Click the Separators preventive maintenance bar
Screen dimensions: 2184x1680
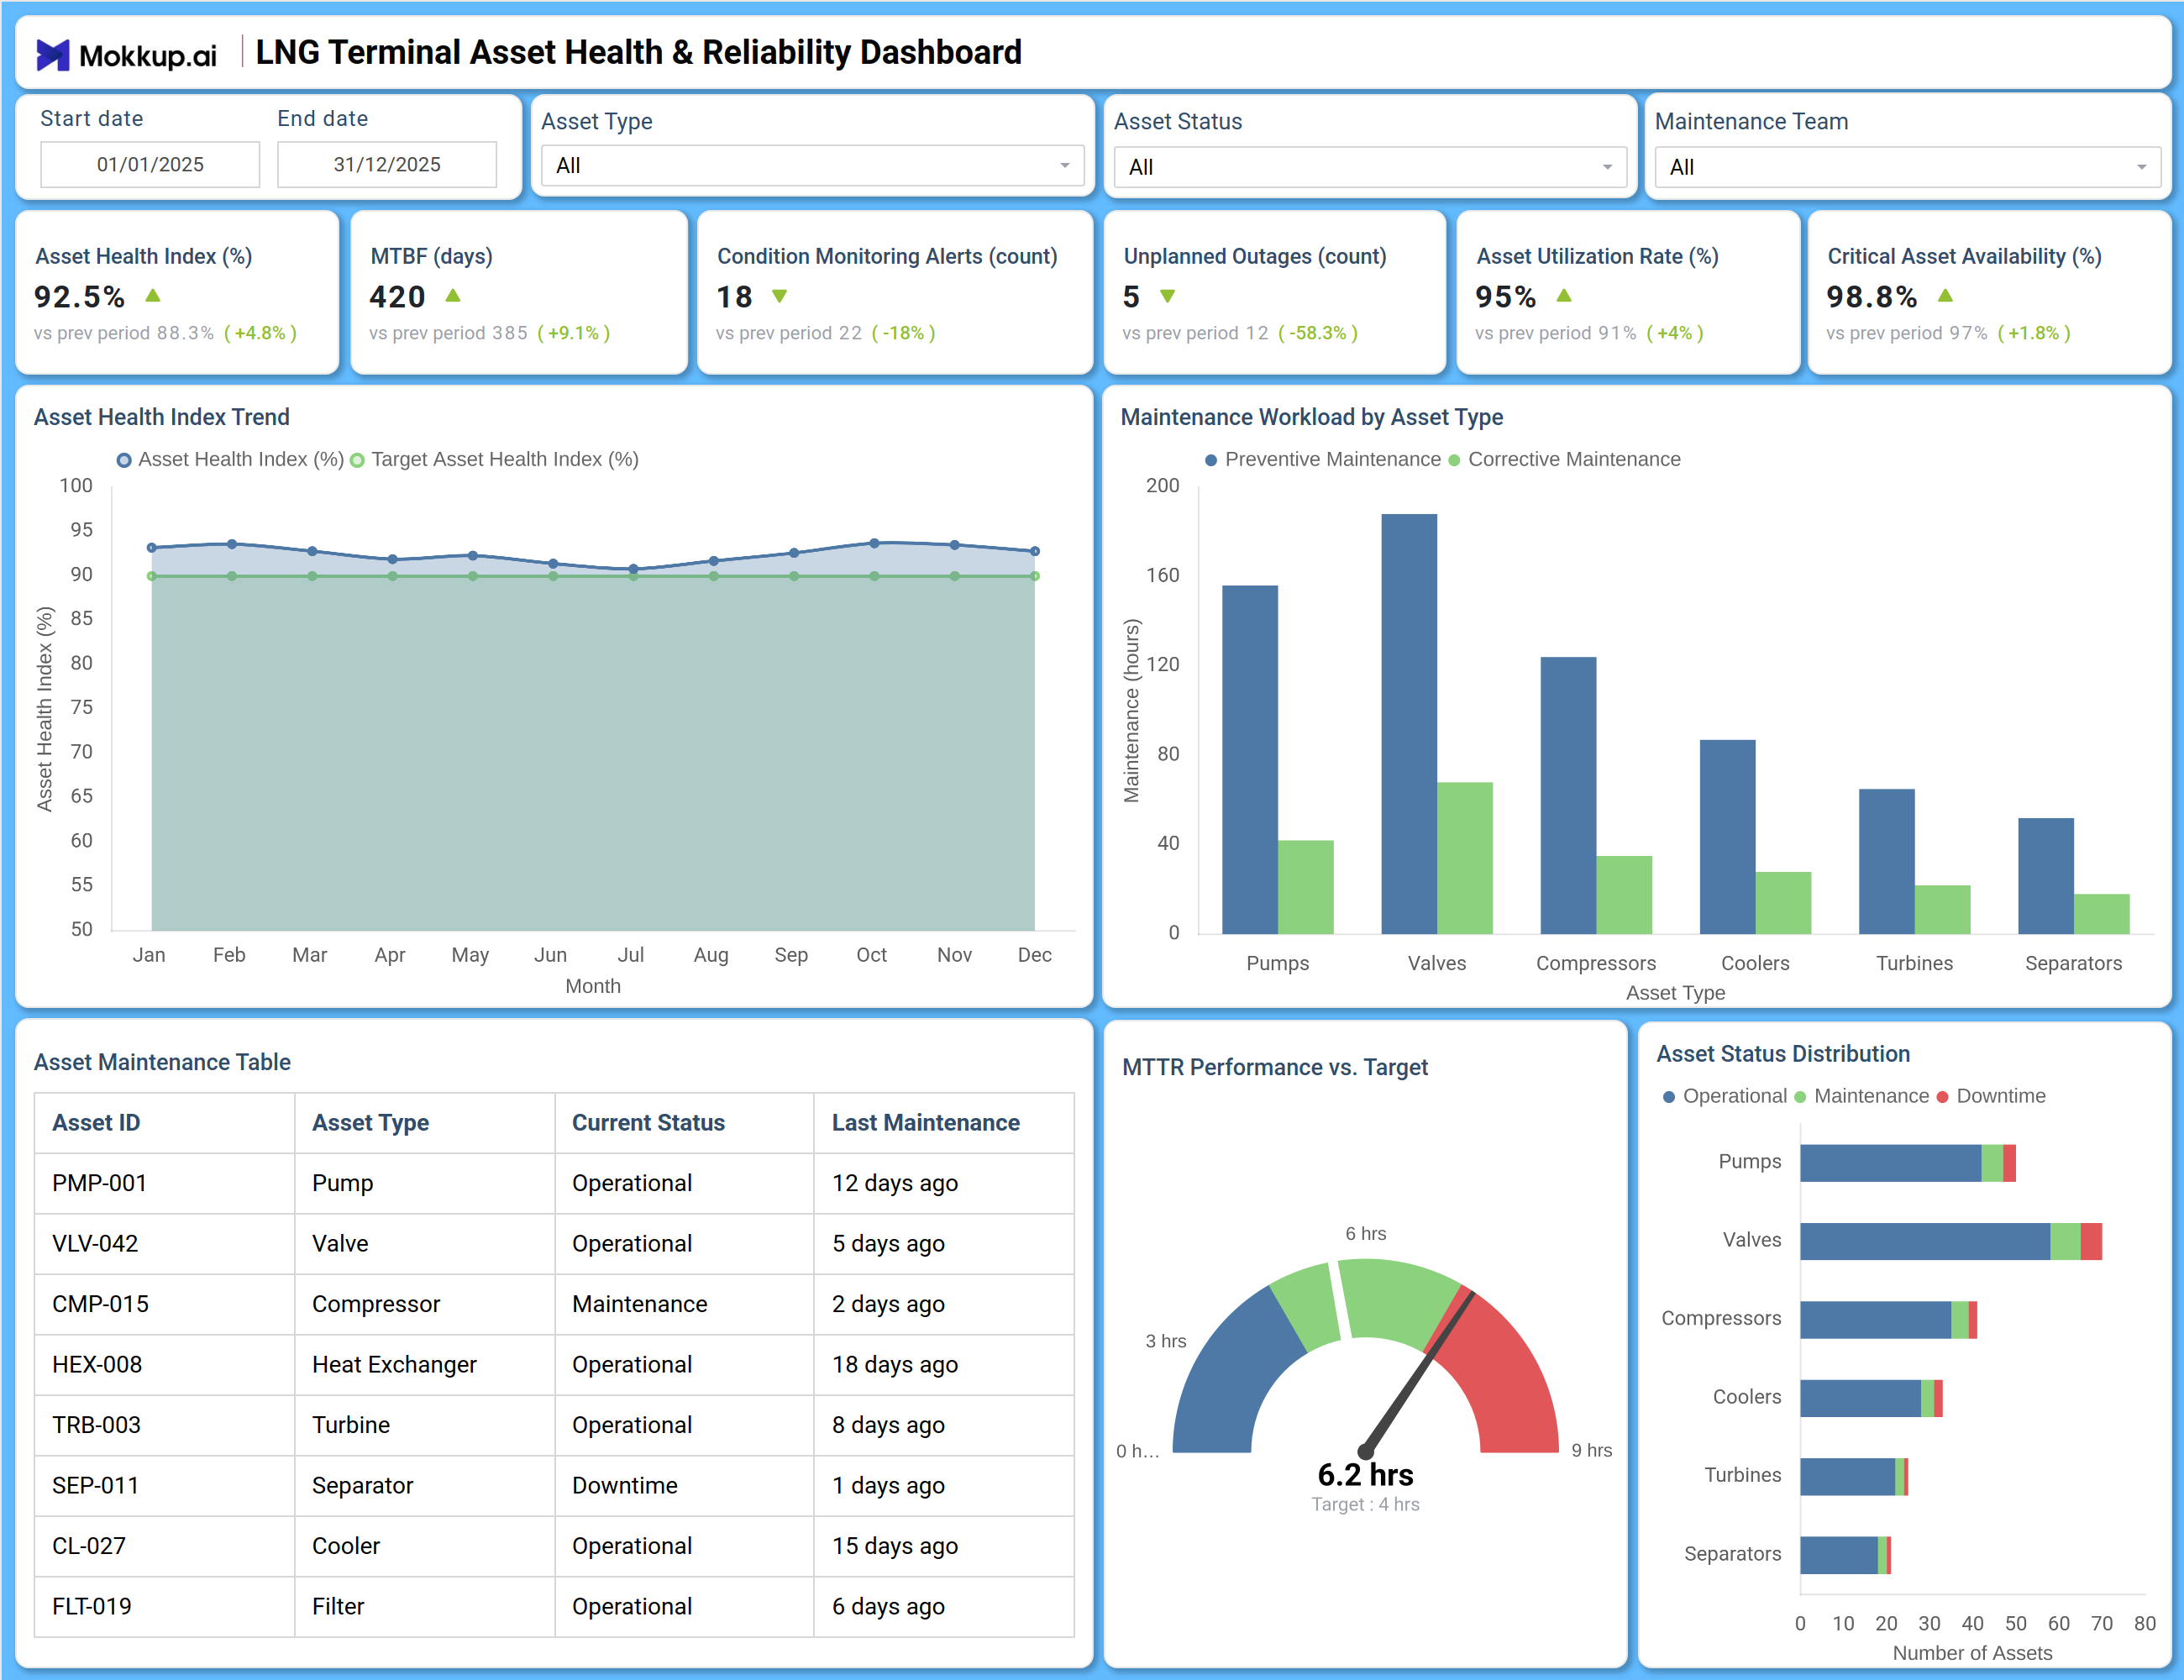coord(2046,876)
